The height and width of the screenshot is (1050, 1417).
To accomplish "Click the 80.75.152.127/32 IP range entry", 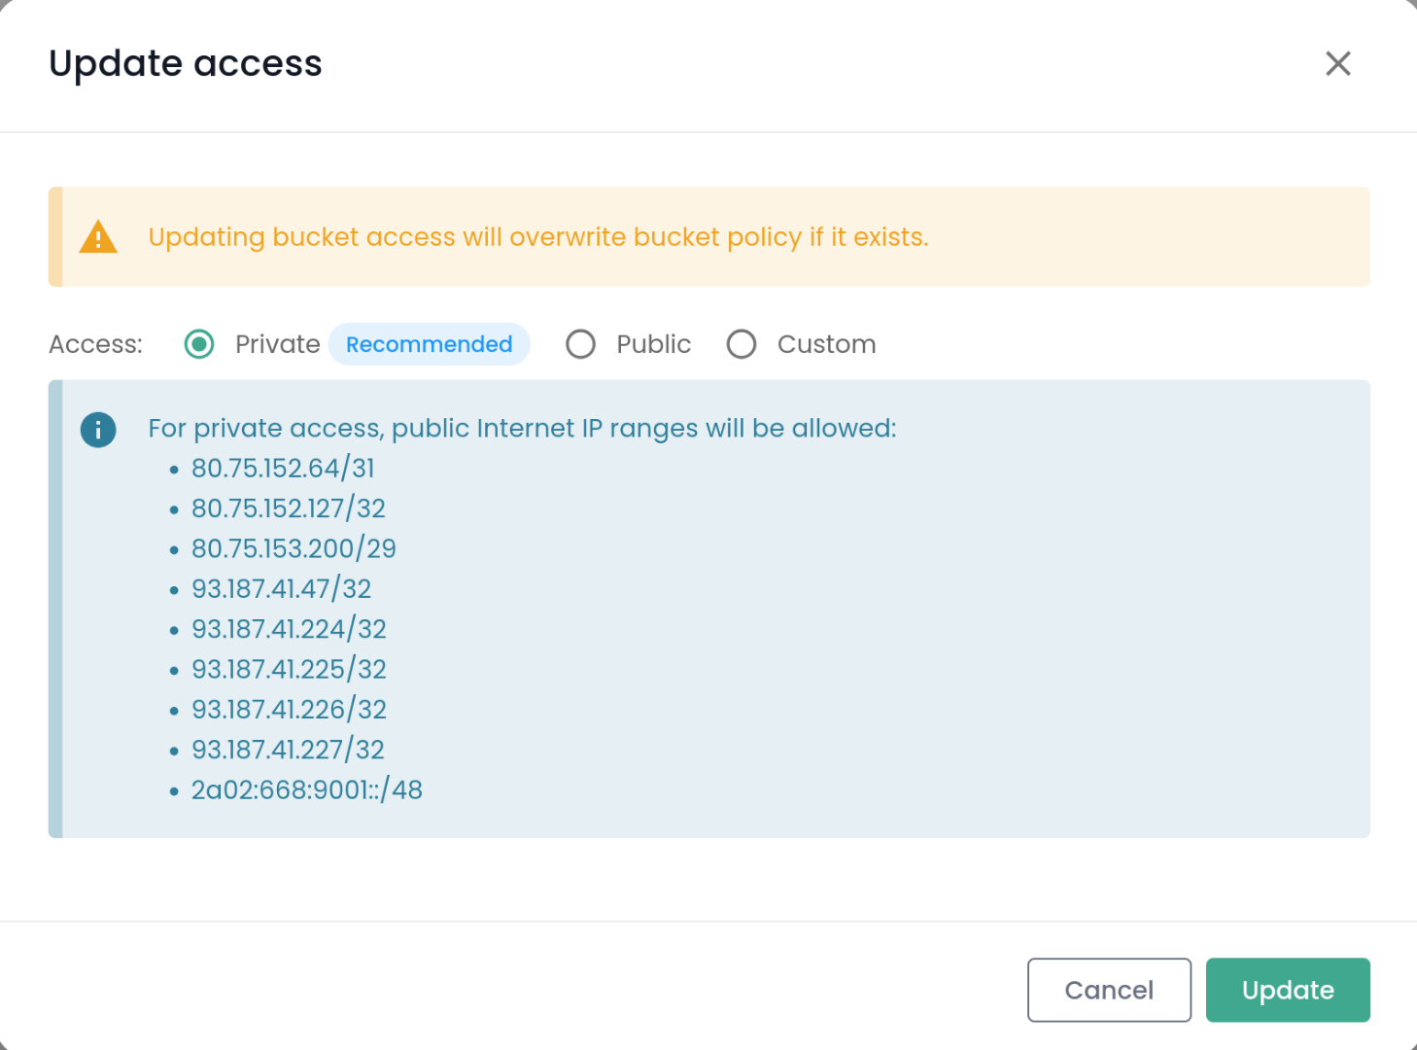I will (x=288, y=508).
